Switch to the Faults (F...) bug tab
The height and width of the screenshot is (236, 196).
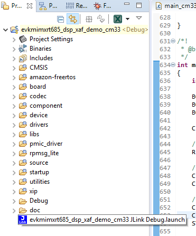(x=102, y=6)
